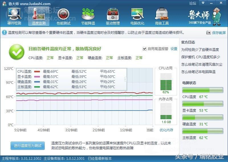
Task: Click the CPU占用 62% usage meter
Action: click(x=166, y=82)
